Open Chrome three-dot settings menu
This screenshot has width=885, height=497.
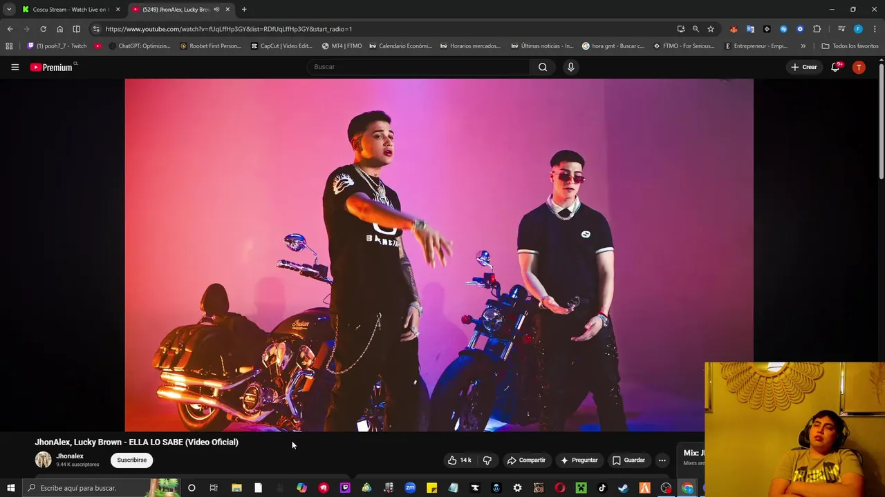pyautogui.click(x=875, y=29)
